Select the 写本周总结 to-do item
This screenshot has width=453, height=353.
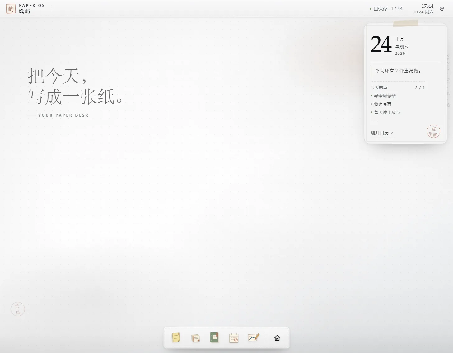pos(385,96)
